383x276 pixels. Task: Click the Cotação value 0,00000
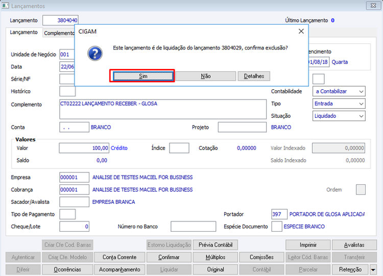point(247,148)
